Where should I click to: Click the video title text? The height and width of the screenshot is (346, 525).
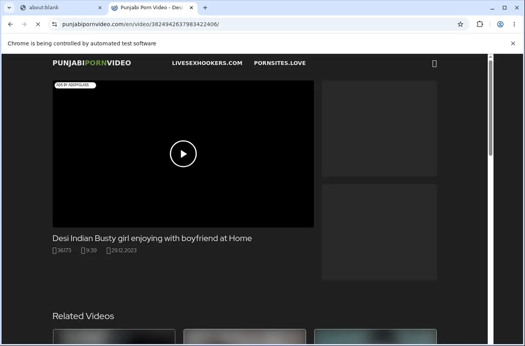coord(152,238)
